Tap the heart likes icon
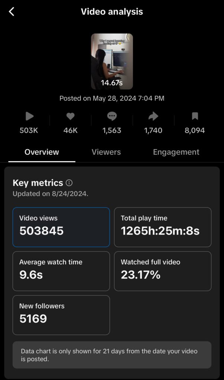Viewport: 224px width, 380px height. (x=70, y=117)
